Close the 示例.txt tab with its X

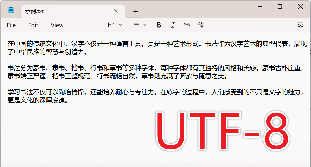pyautogui.click(x=116, y=11)
